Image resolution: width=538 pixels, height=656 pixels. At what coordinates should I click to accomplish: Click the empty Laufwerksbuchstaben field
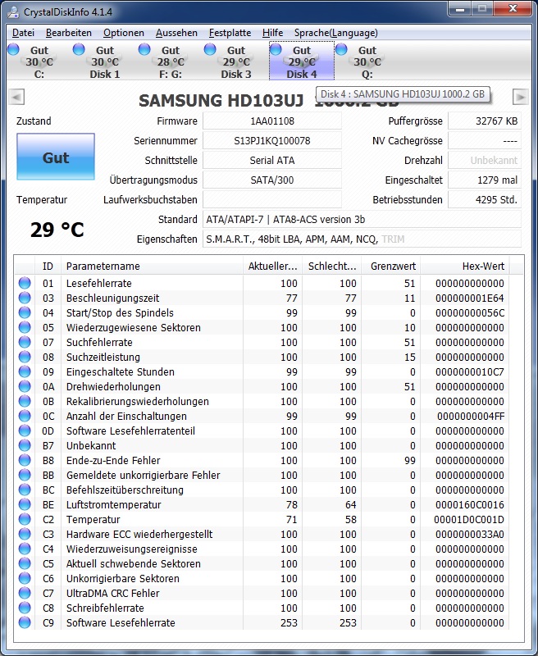[x=272, y=199]
